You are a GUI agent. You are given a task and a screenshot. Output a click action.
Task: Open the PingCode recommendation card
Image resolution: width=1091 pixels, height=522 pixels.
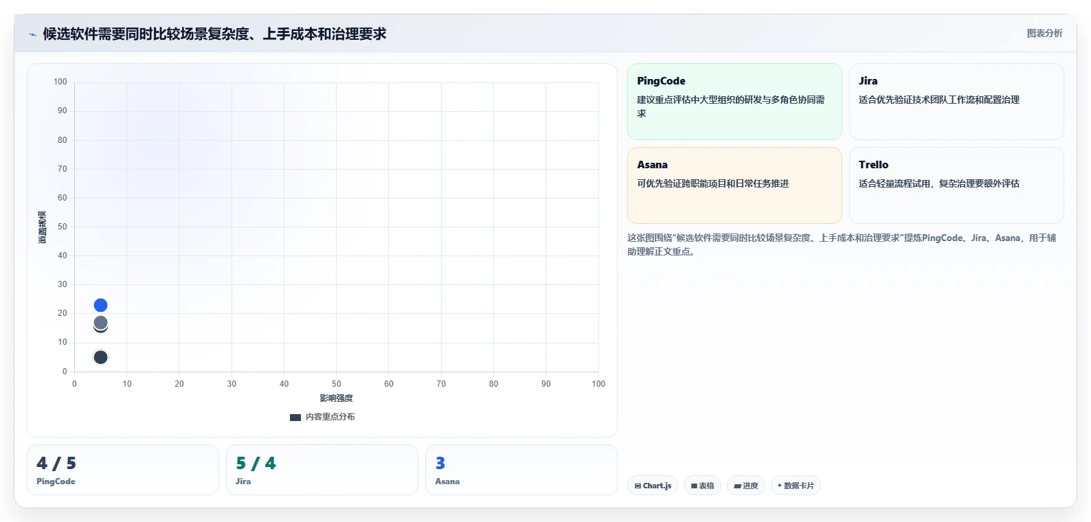coord(734,102)
